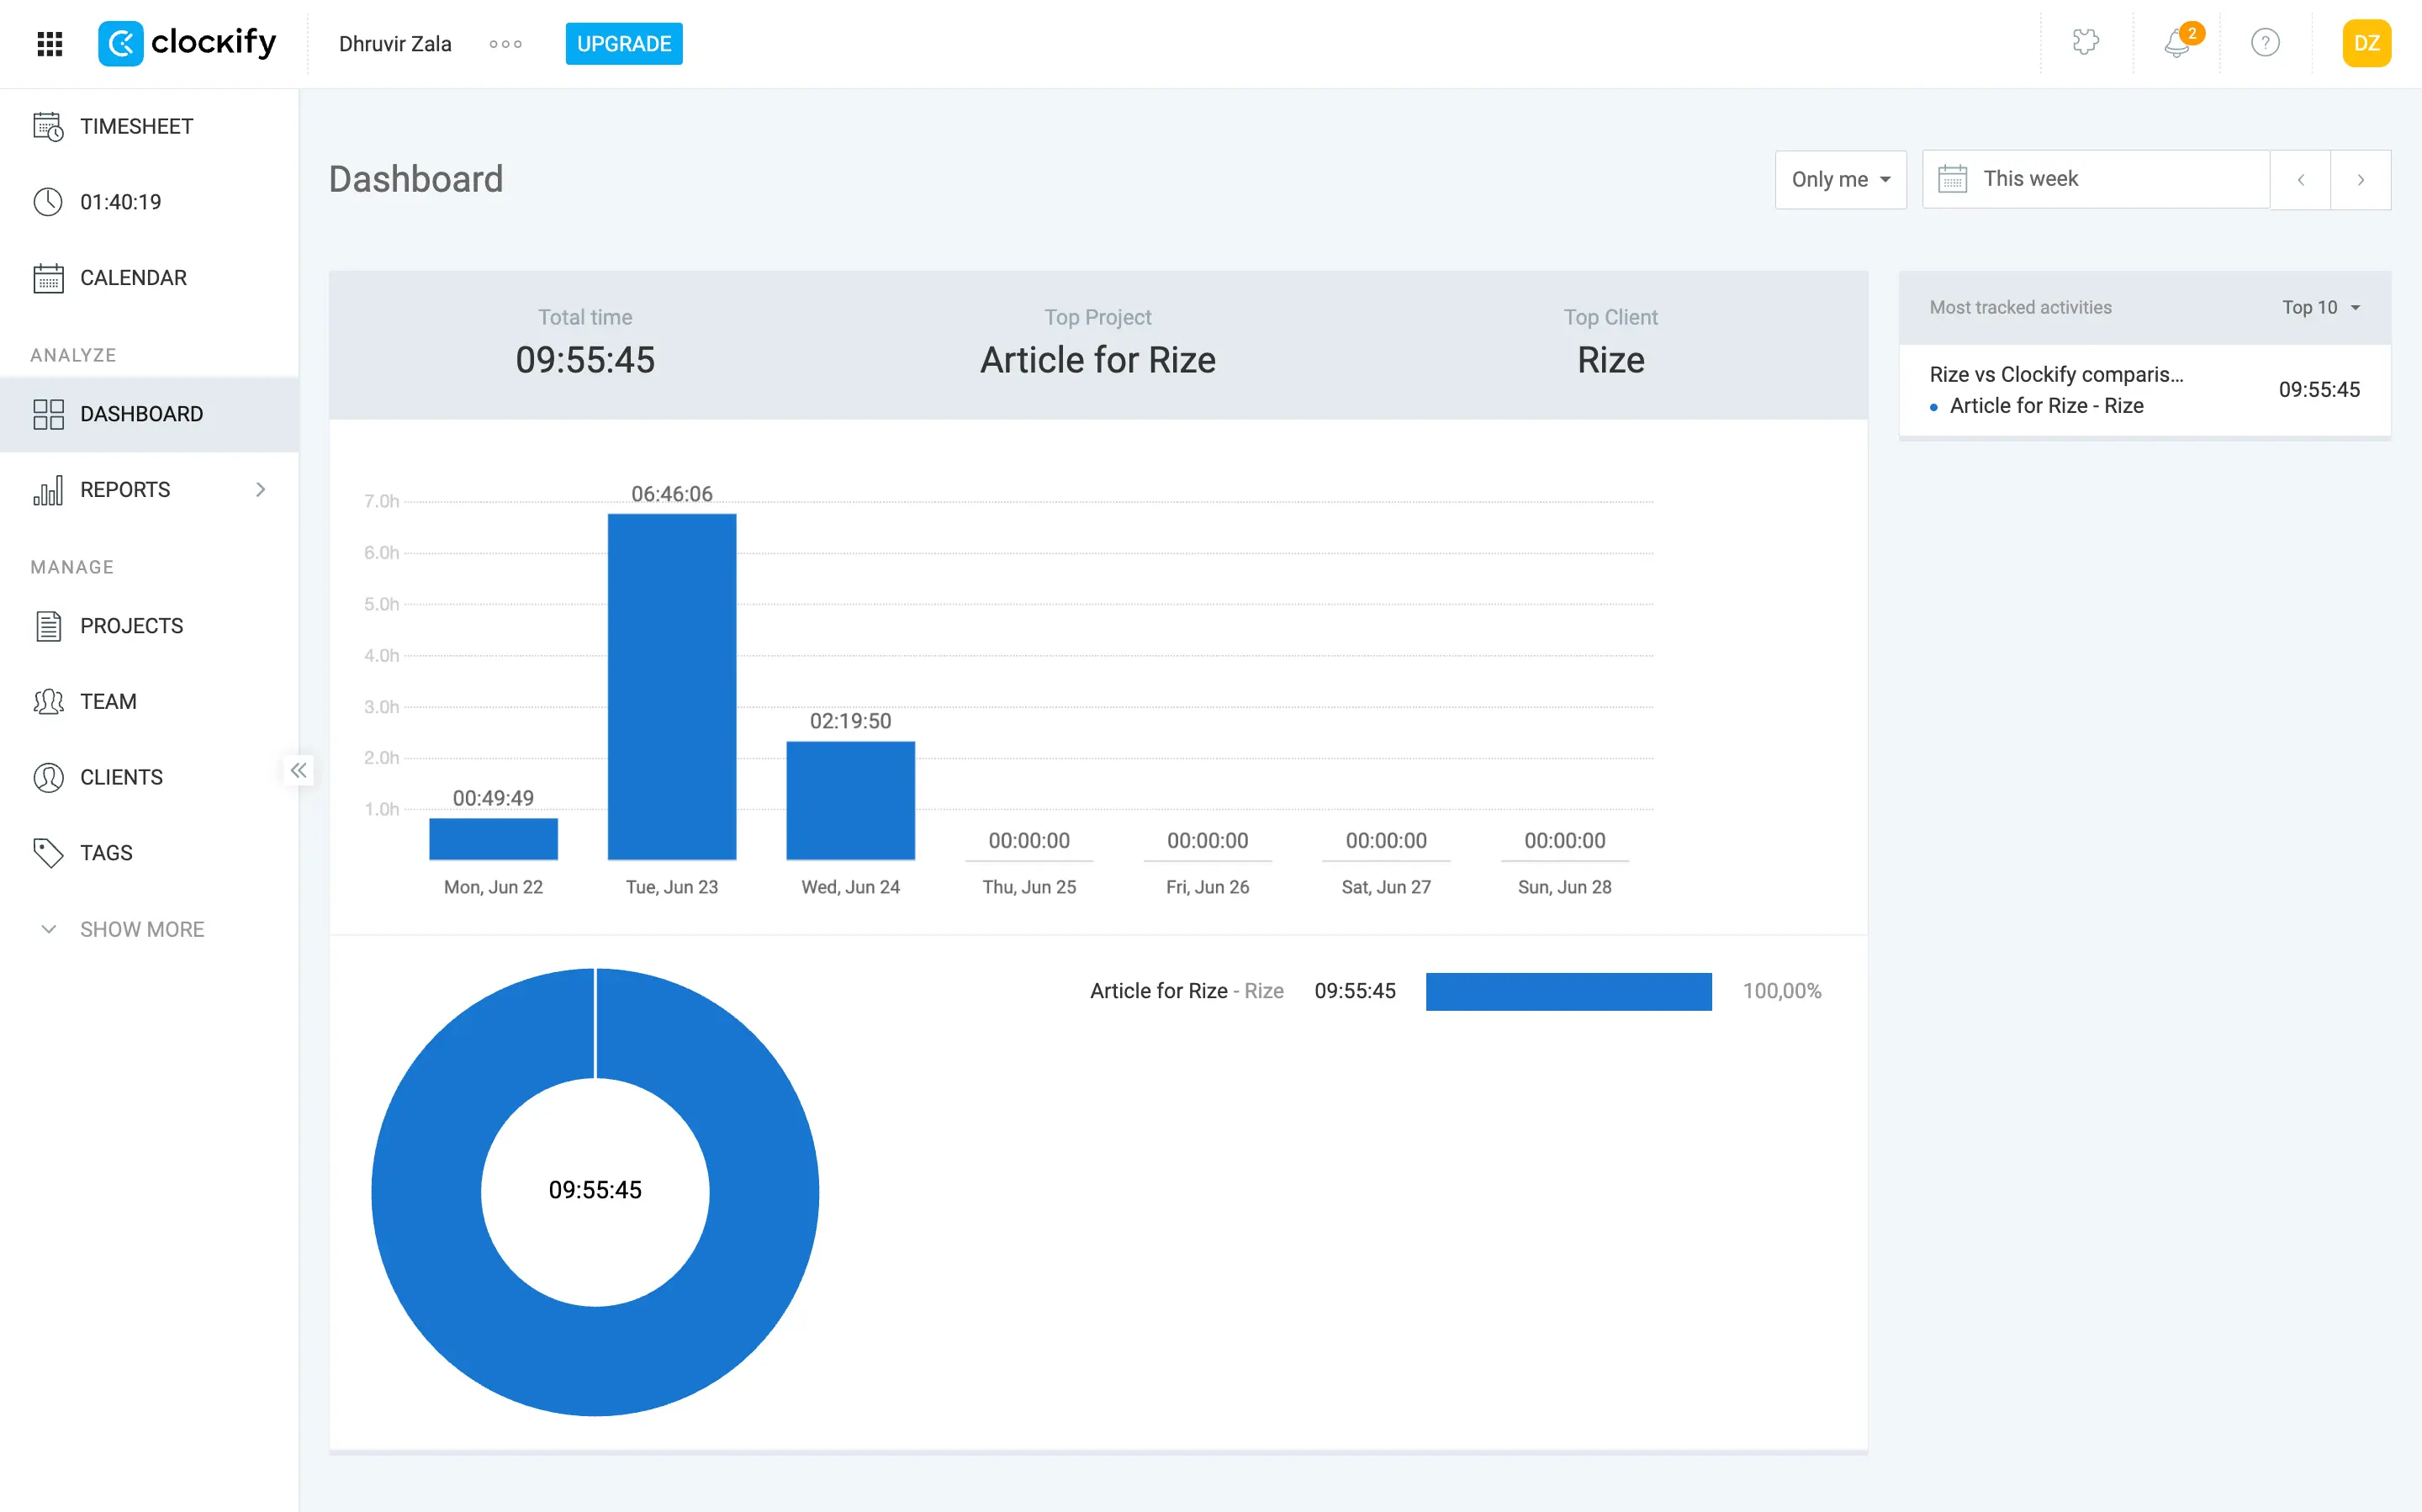Click the Projects document icon
The width and height of the screenshot is (2422, 1512).
tap(48, 626)
